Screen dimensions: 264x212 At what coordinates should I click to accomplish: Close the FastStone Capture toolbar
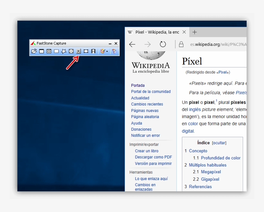coord(116,43)
